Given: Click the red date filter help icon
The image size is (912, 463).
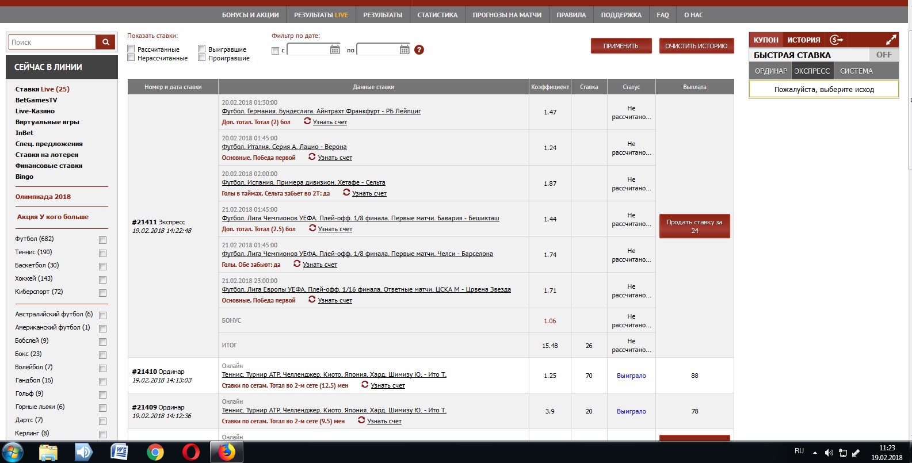Looking at the screenshot, I should coord(419,50).
